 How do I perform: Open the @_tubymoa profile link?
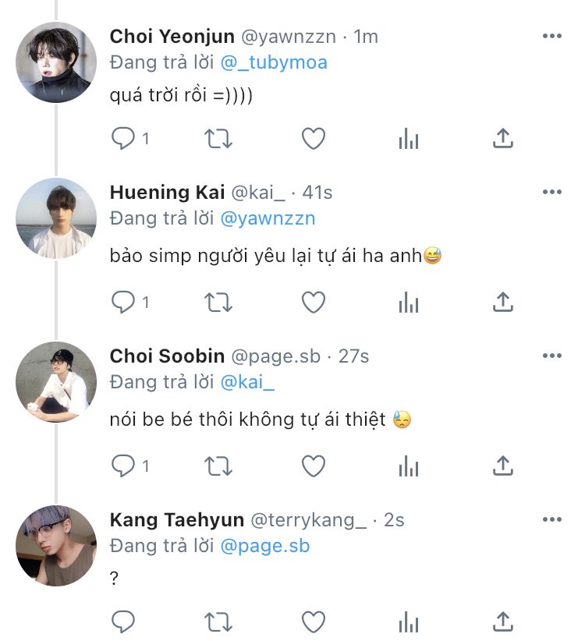tap(273, 63)
